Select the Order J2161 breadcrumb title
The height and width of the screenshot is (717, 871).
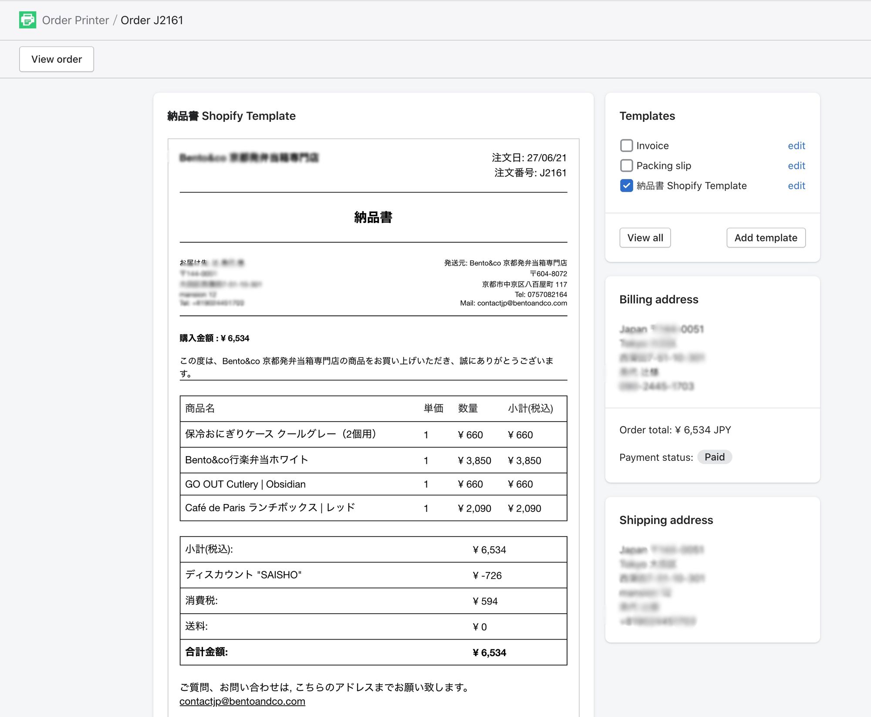(152, 20)
